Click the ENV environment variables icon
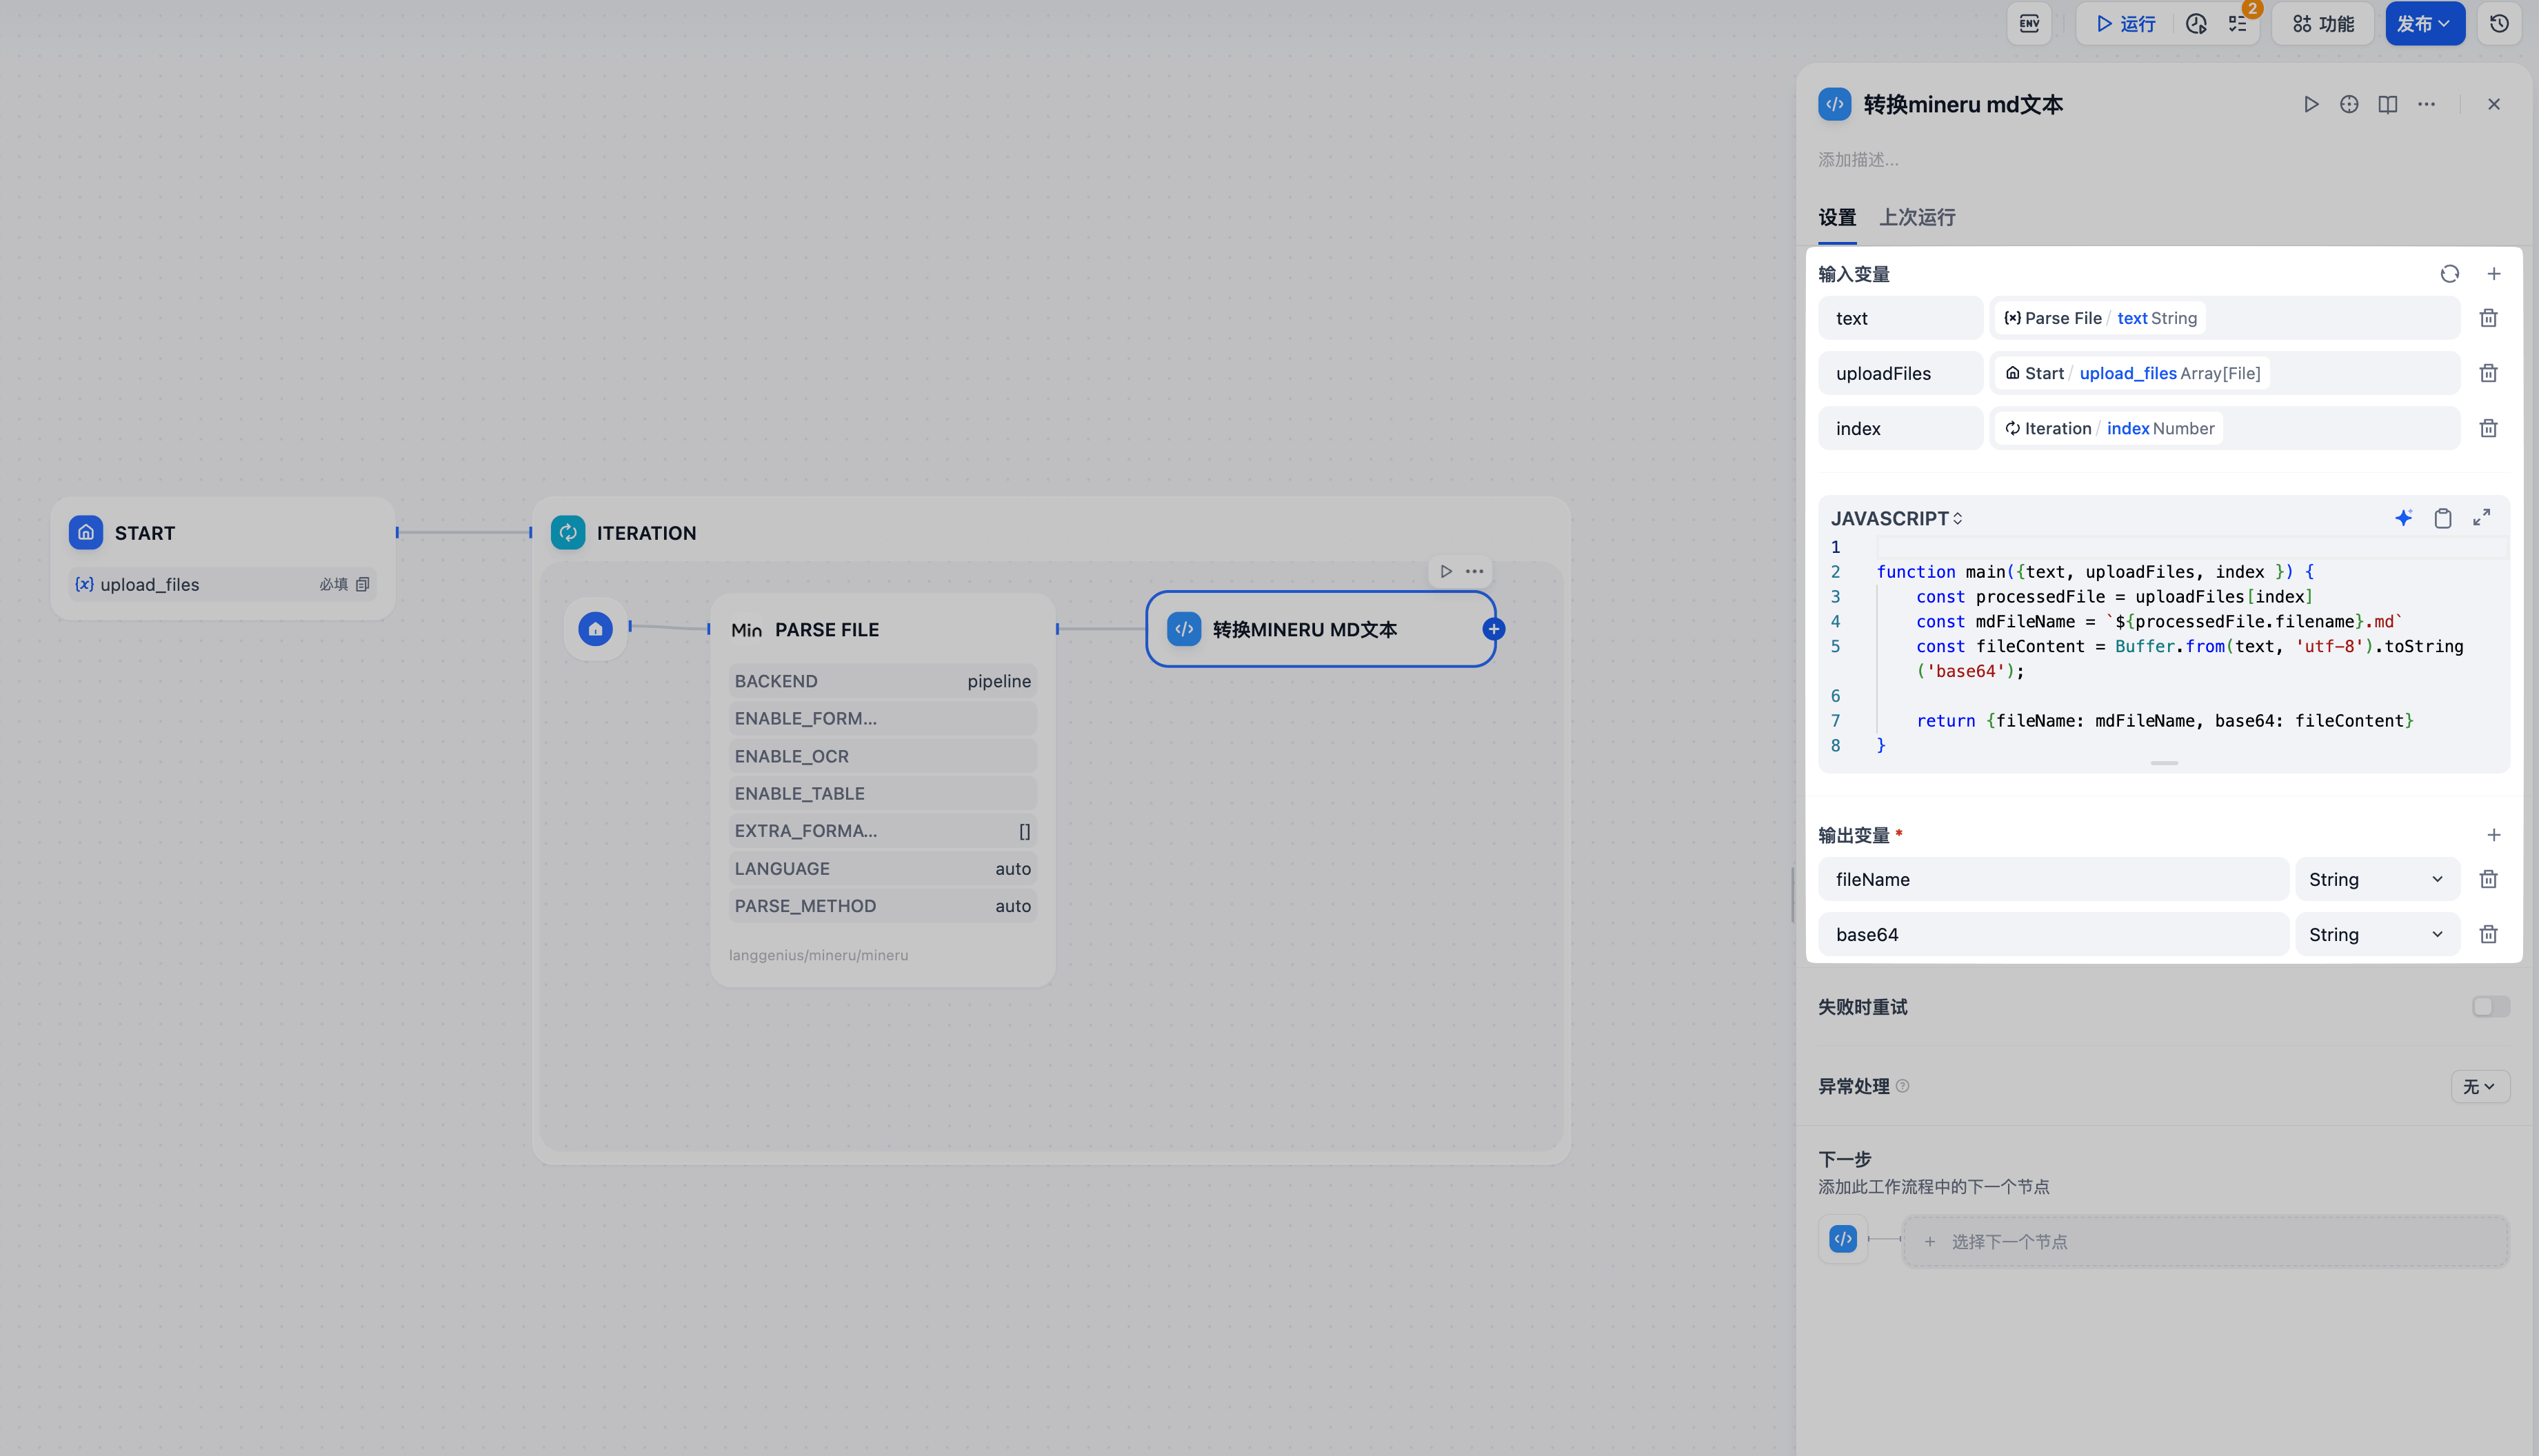The image size is (2539, 1456). 2029,24
